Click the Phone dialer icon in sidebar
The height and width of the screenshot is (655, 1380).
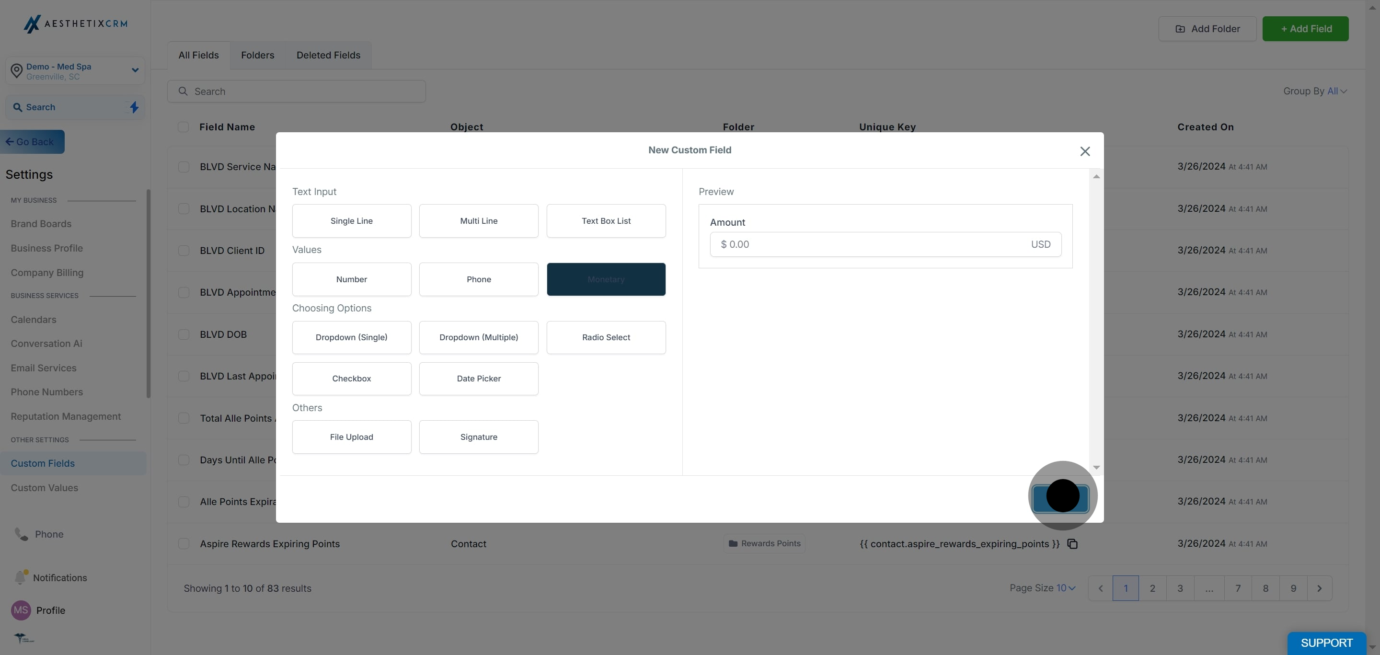click(x=21, y=534)
